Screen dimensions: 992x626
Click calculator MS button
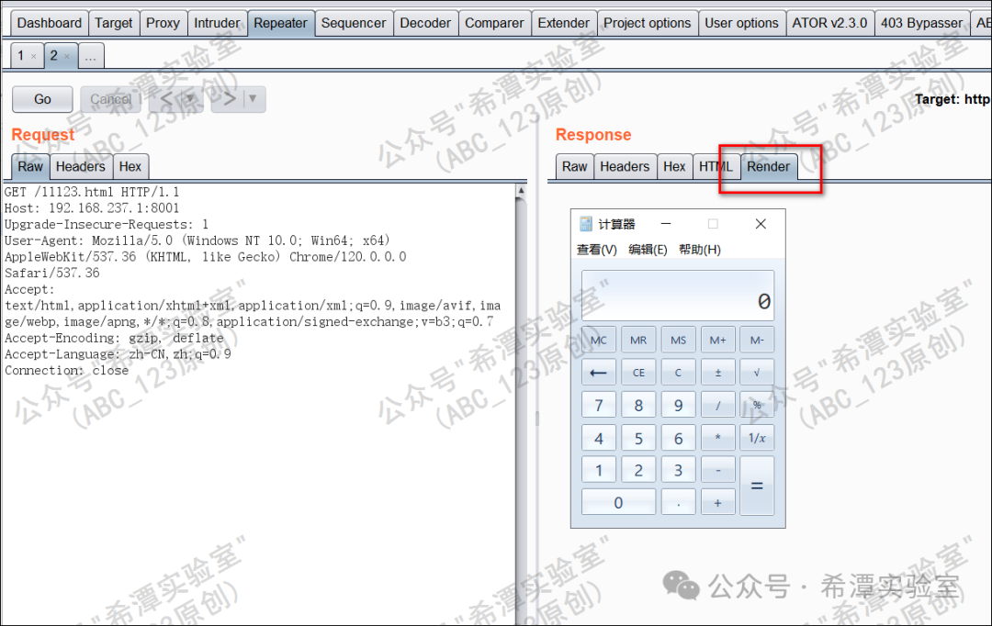(x=678, y=341)
